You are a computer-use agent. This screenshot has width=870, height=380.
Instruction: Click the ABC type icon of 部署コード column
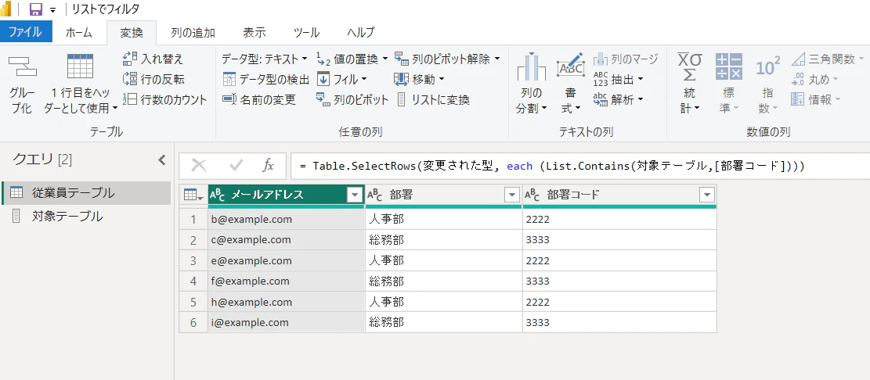tap(532, 195)
